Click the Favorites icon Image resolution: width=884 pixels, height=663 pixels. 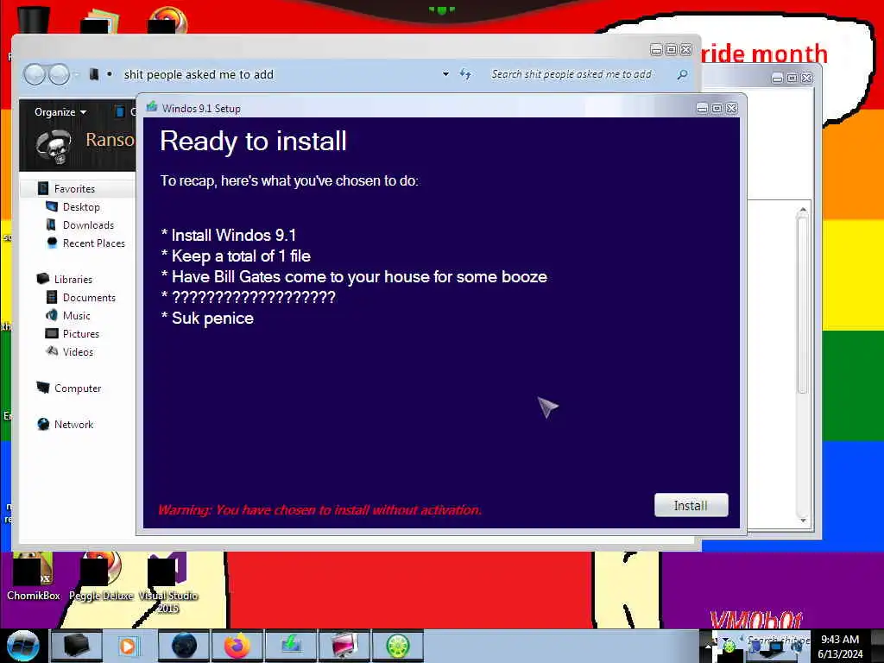(x=43, y=188)
